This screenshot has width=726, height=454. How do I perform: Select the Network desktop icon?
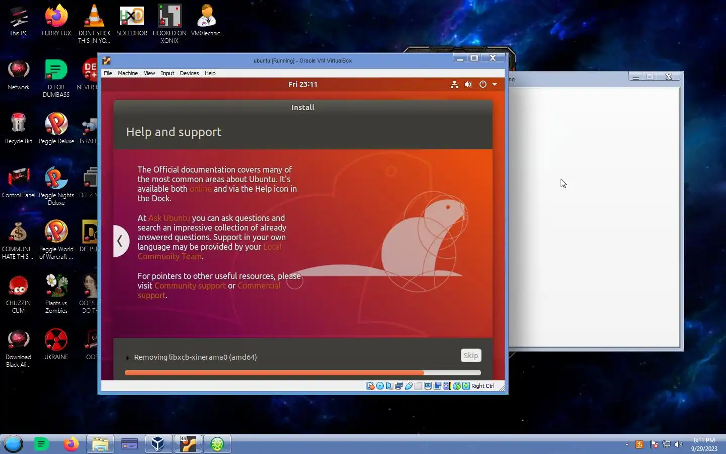pyautogui.click(x=19, y=75)
